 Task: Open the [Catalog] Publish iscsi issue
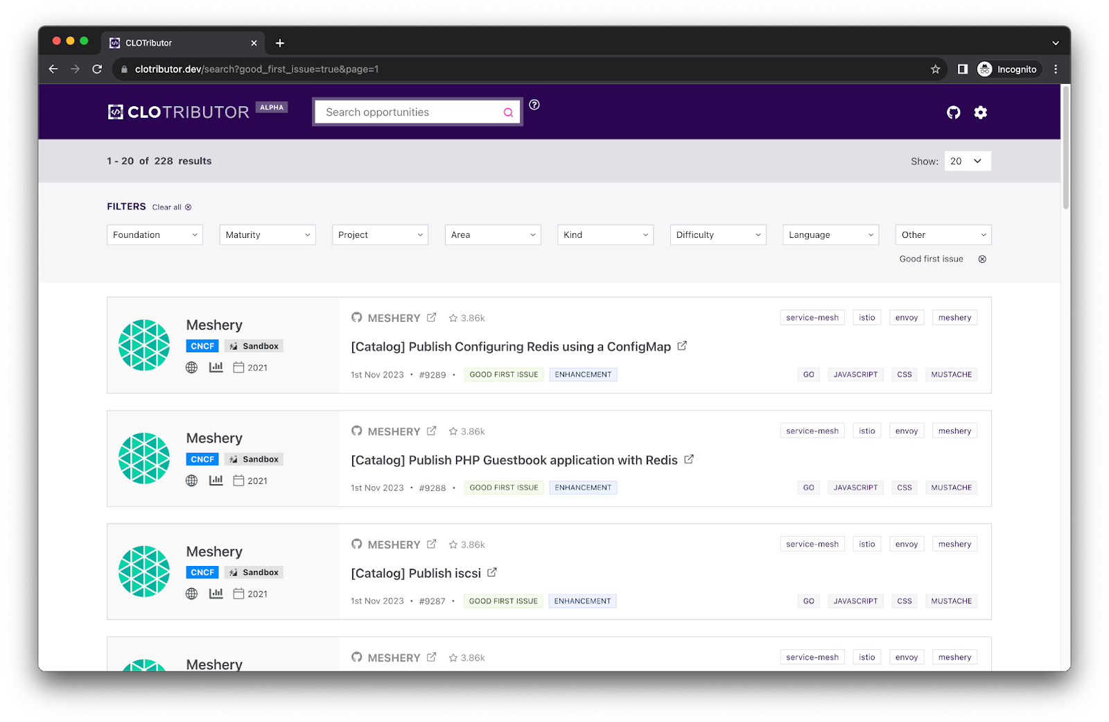[416, 574]
